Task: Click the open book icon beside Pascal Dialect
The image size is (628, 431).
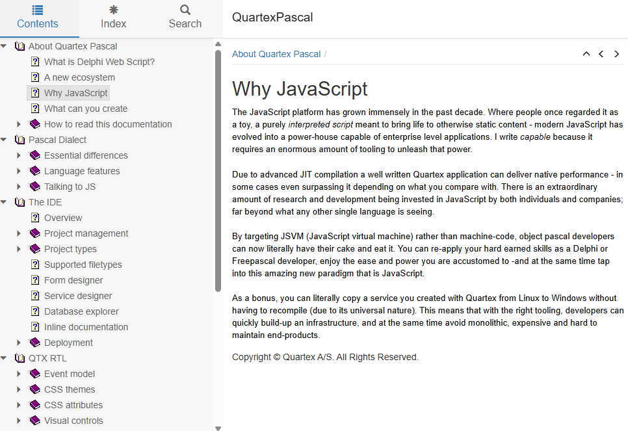Action: tap(20, 140)
